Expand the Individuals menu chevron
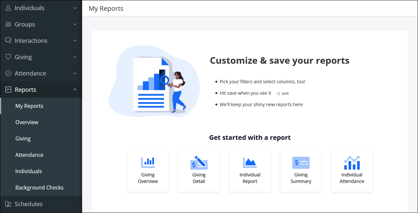Screen dimensions: 418x213 [x=75, y=8]
